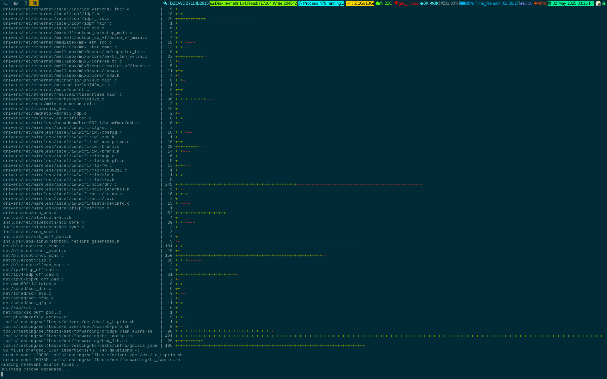
Task: Click scripts/Makefile.extrawarn line
Action: [94, 317]
